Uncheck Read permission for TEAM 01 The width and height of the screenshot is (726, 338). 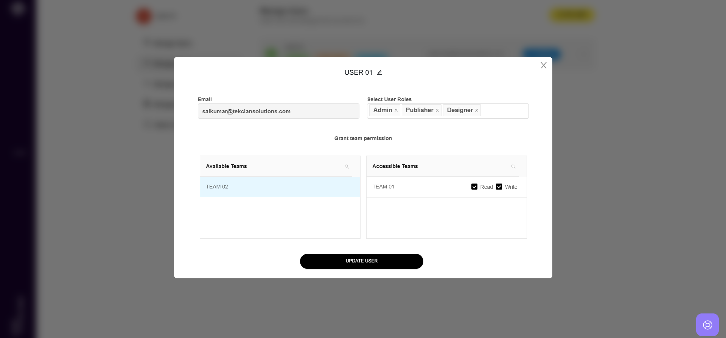point(474,187)
